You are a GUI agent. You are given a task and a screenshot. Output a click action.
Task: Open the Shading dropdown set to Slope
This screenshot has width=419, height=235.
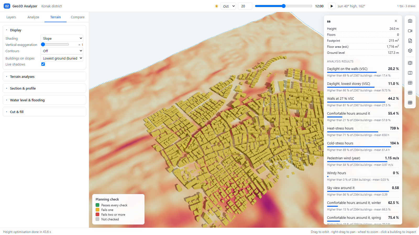click(x=62, y=38)
